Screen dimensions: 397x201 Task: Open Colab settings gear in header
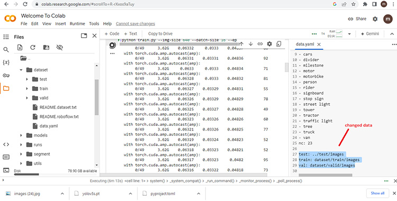coord(375,19)
